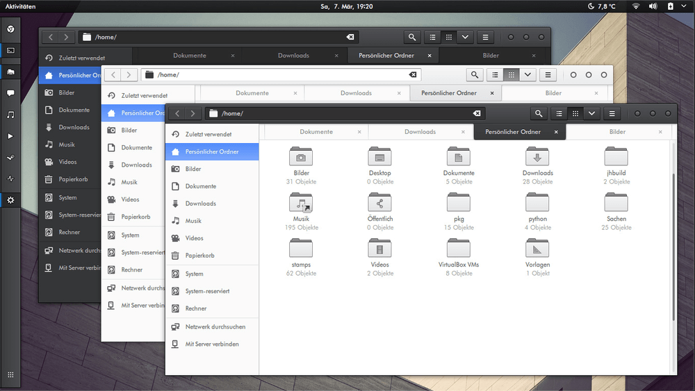Select Persönlicher Ordner in front sidebar
Image resolution: width=695 pixels, height=391 pixels.
tap(212, 151)
